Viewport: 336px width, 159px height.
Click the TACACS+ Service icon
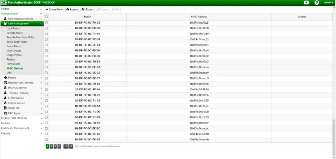[x=5, y=93]
